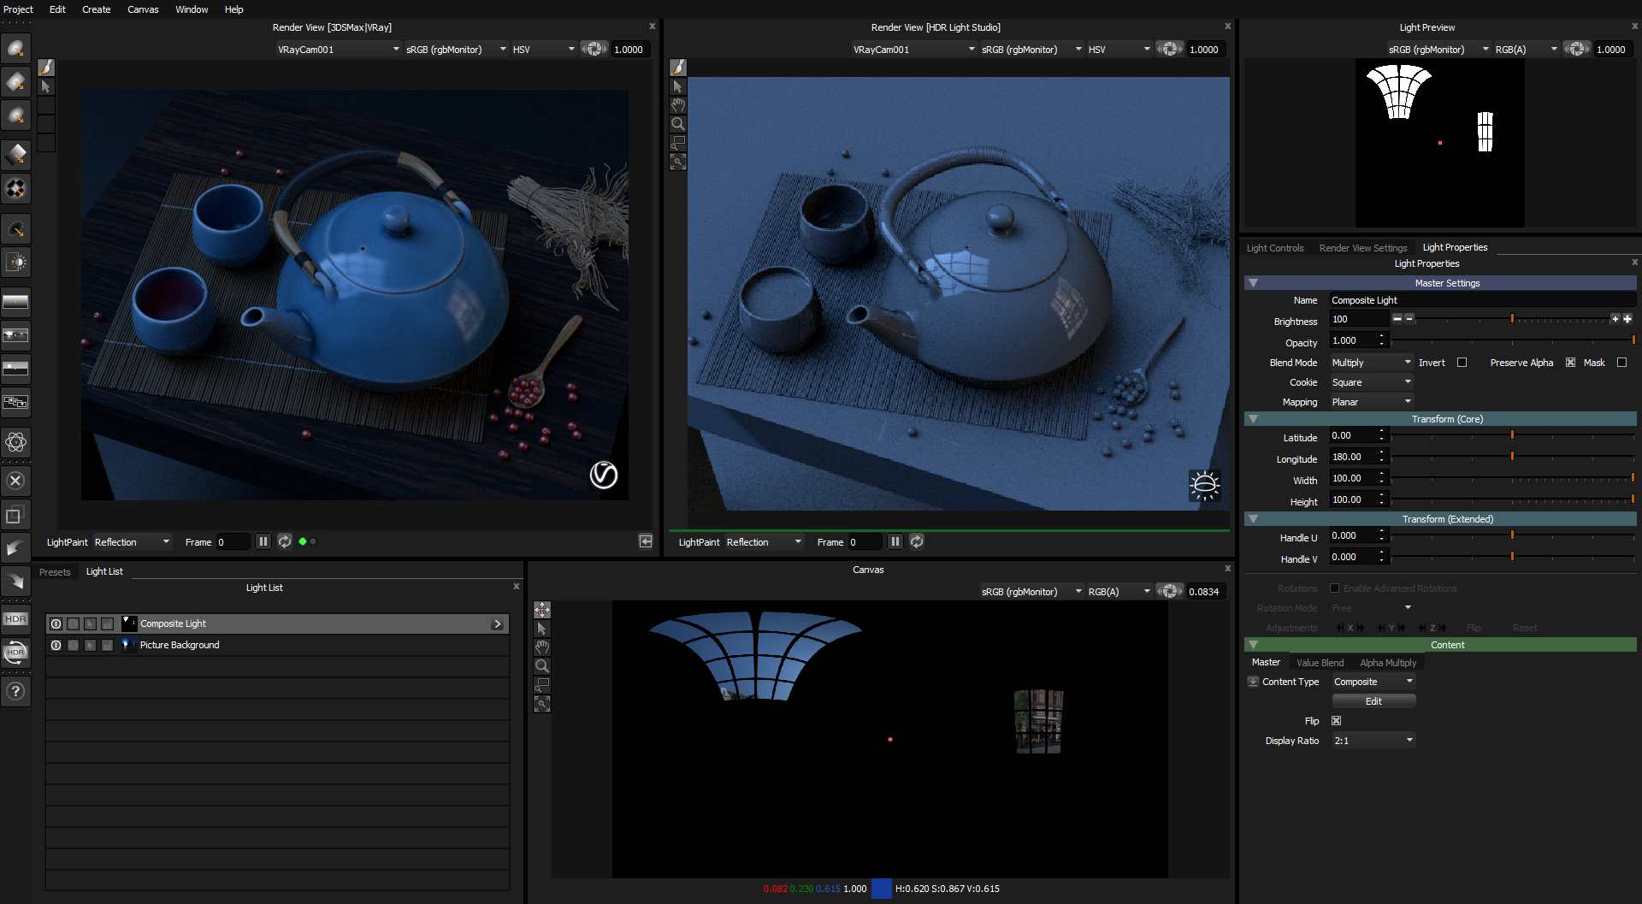Open the Value Blend content tab
The width and height of the screenshot is (1642, 904).
tap(1320, 663)
